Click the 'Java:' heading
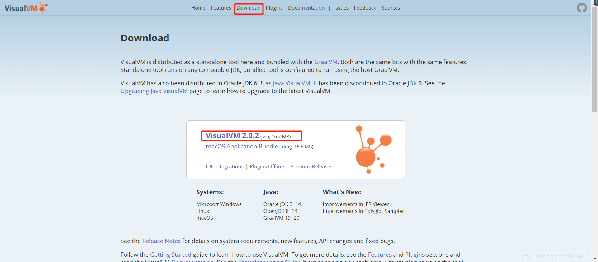 pyautogui.click(x=271, y=192)
